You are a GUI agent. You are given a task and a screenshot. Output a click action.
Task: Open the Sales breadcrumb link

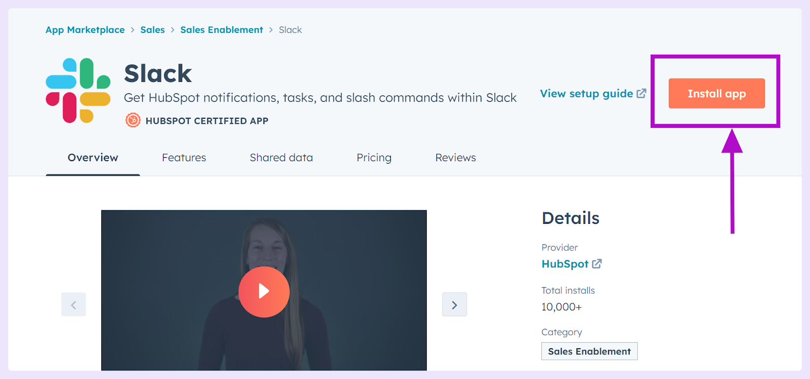tap(152, 30)
